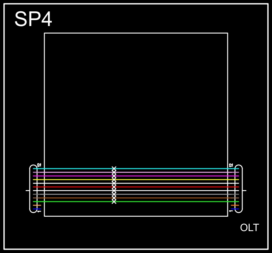Click the OLT label text
This screenshot has height=253, width=272.
coord(249,228)
